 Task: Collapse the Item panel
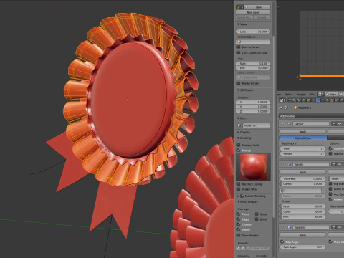click(x=238, y=118)
